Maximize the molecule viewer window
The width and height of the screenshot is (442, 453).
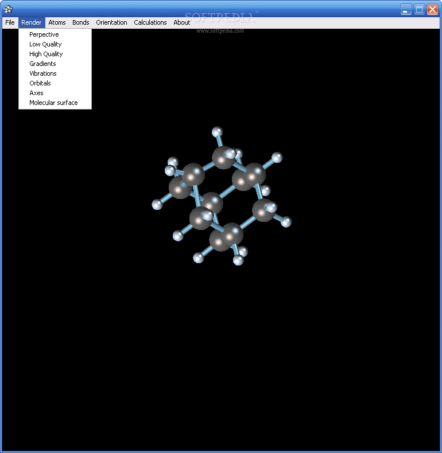(x=419, y=10)
